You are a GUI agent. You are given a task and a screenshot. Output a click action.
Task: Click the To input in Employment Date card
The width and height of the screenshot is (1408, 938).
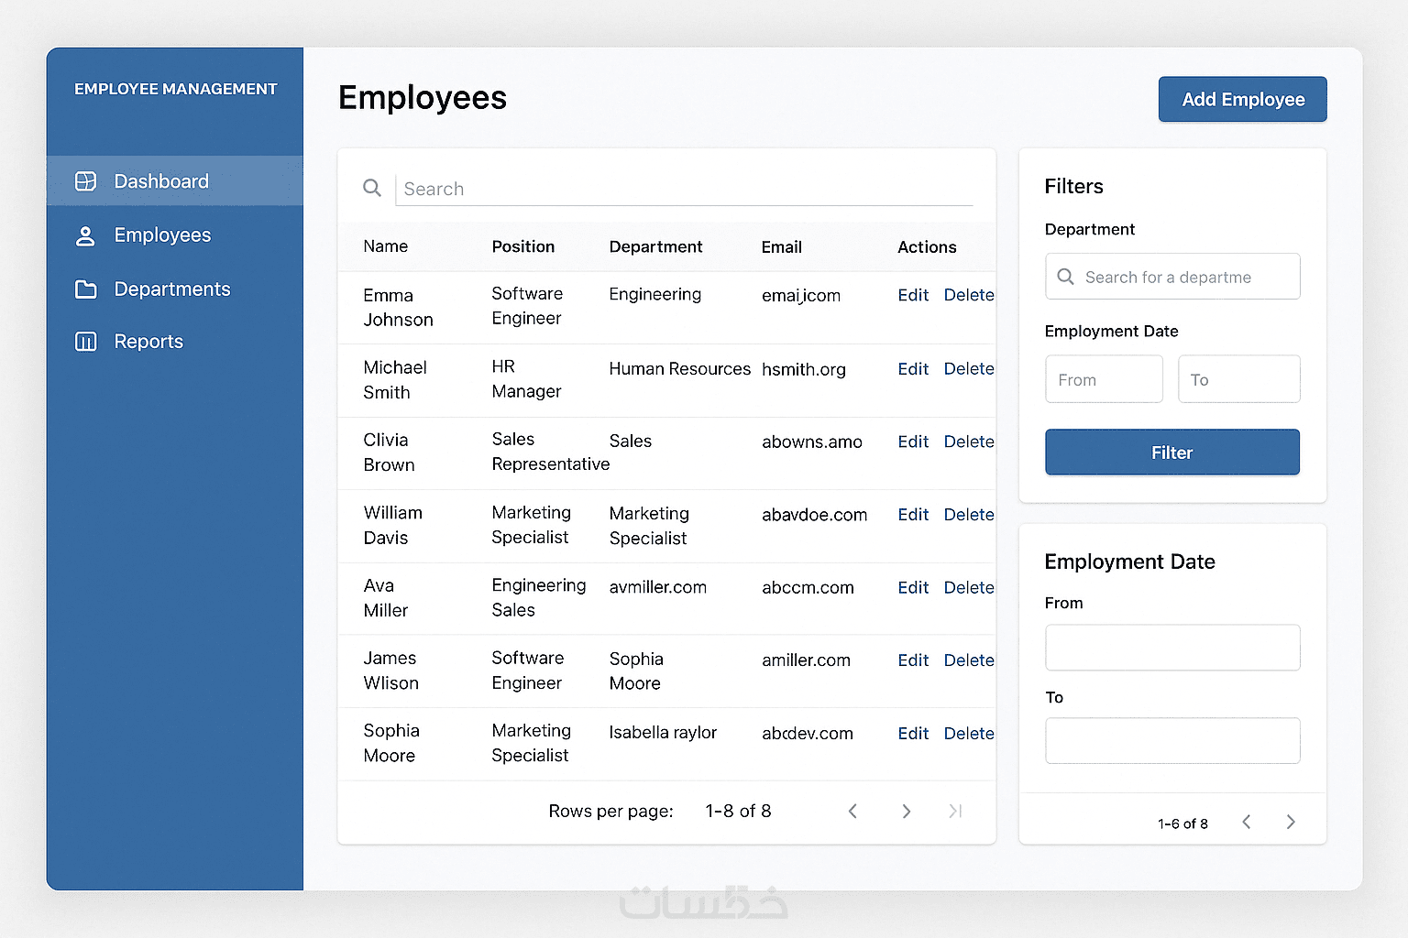(1172, 740)
